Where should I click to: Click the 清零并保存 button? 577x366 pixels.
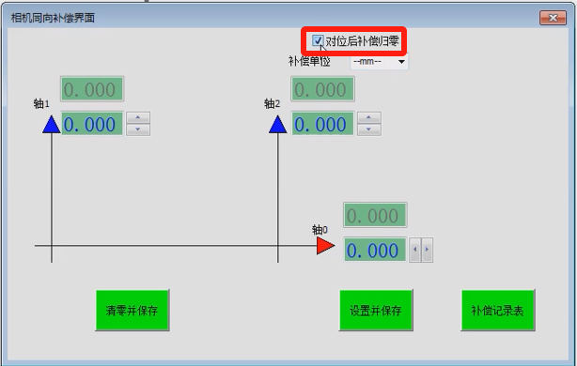click(x=133, y=311)
